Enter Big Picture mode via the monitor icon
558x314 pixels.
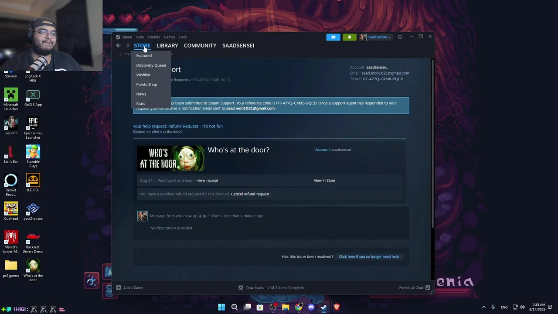[400, 37]
